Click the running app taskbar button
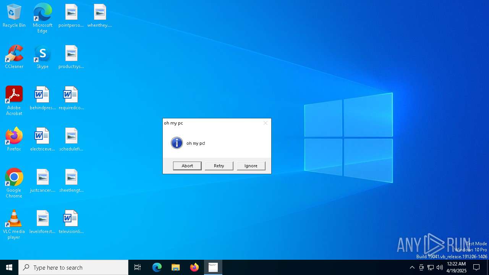The image size is (489, 275). [213, 267]
